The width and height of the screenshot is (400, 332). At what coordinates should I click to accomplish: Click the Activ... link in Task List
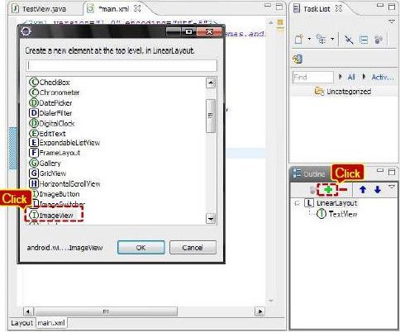[383, 77]
